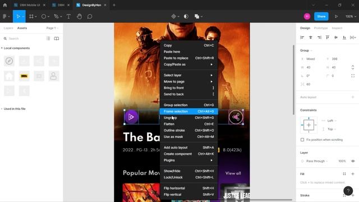The image size is (359, 202).
Task: Open a new tab with plus
Action: tap(114, 5)
